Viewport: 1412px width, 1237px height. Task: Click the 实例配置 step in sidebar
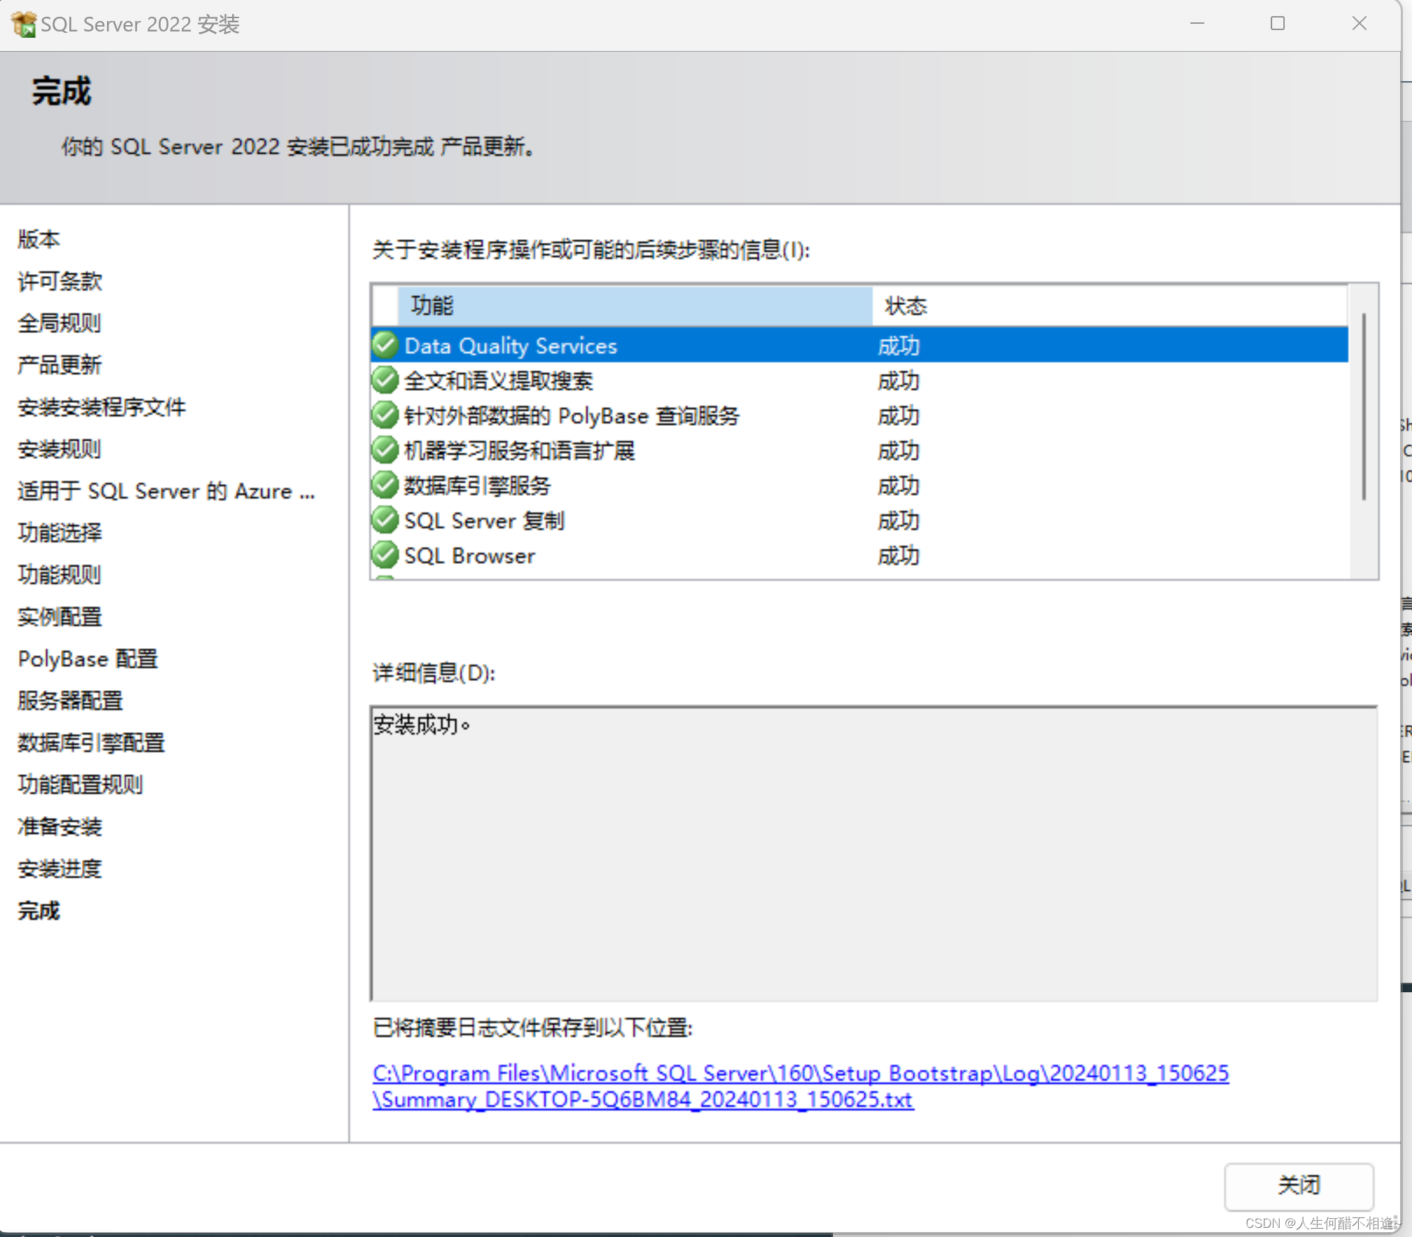[60, 616]
